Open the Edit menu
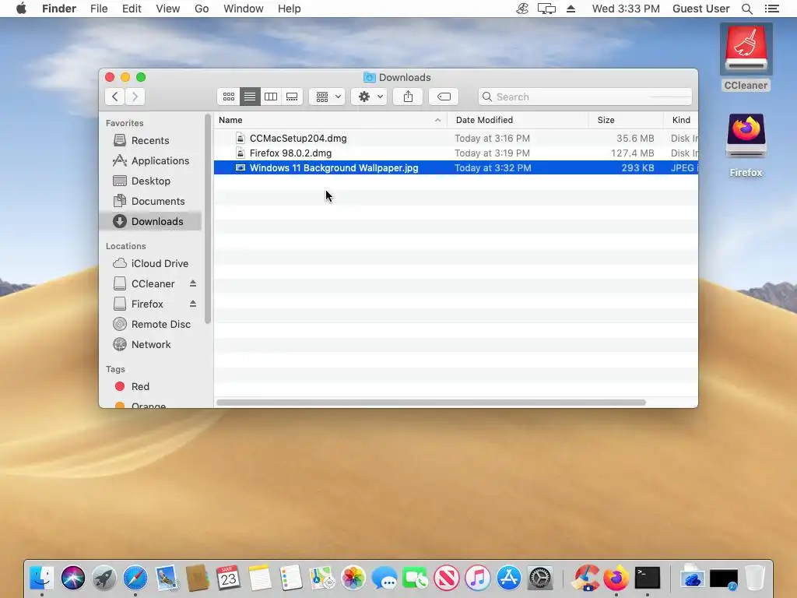797x598 pixels. point(132,9)
